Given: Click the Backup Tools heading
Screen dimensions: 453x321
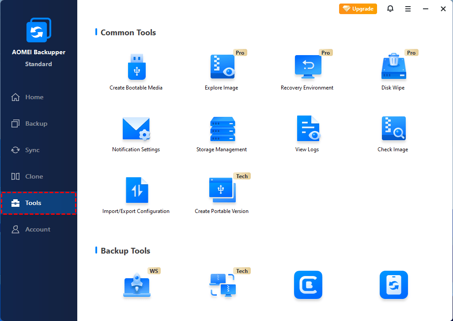Looking at the screenshot, I should [125, 251].
